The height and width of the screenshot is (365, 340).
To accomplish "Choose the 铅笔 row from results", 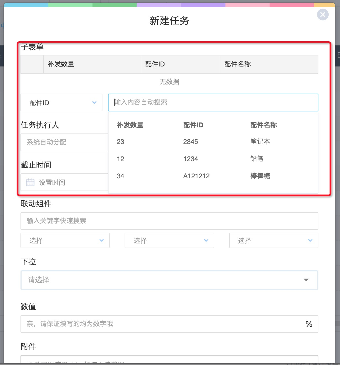I will coord(213,159).
